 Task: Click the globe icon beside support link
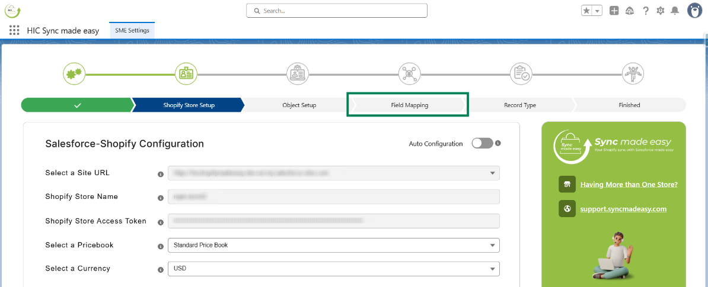[567, 209]
